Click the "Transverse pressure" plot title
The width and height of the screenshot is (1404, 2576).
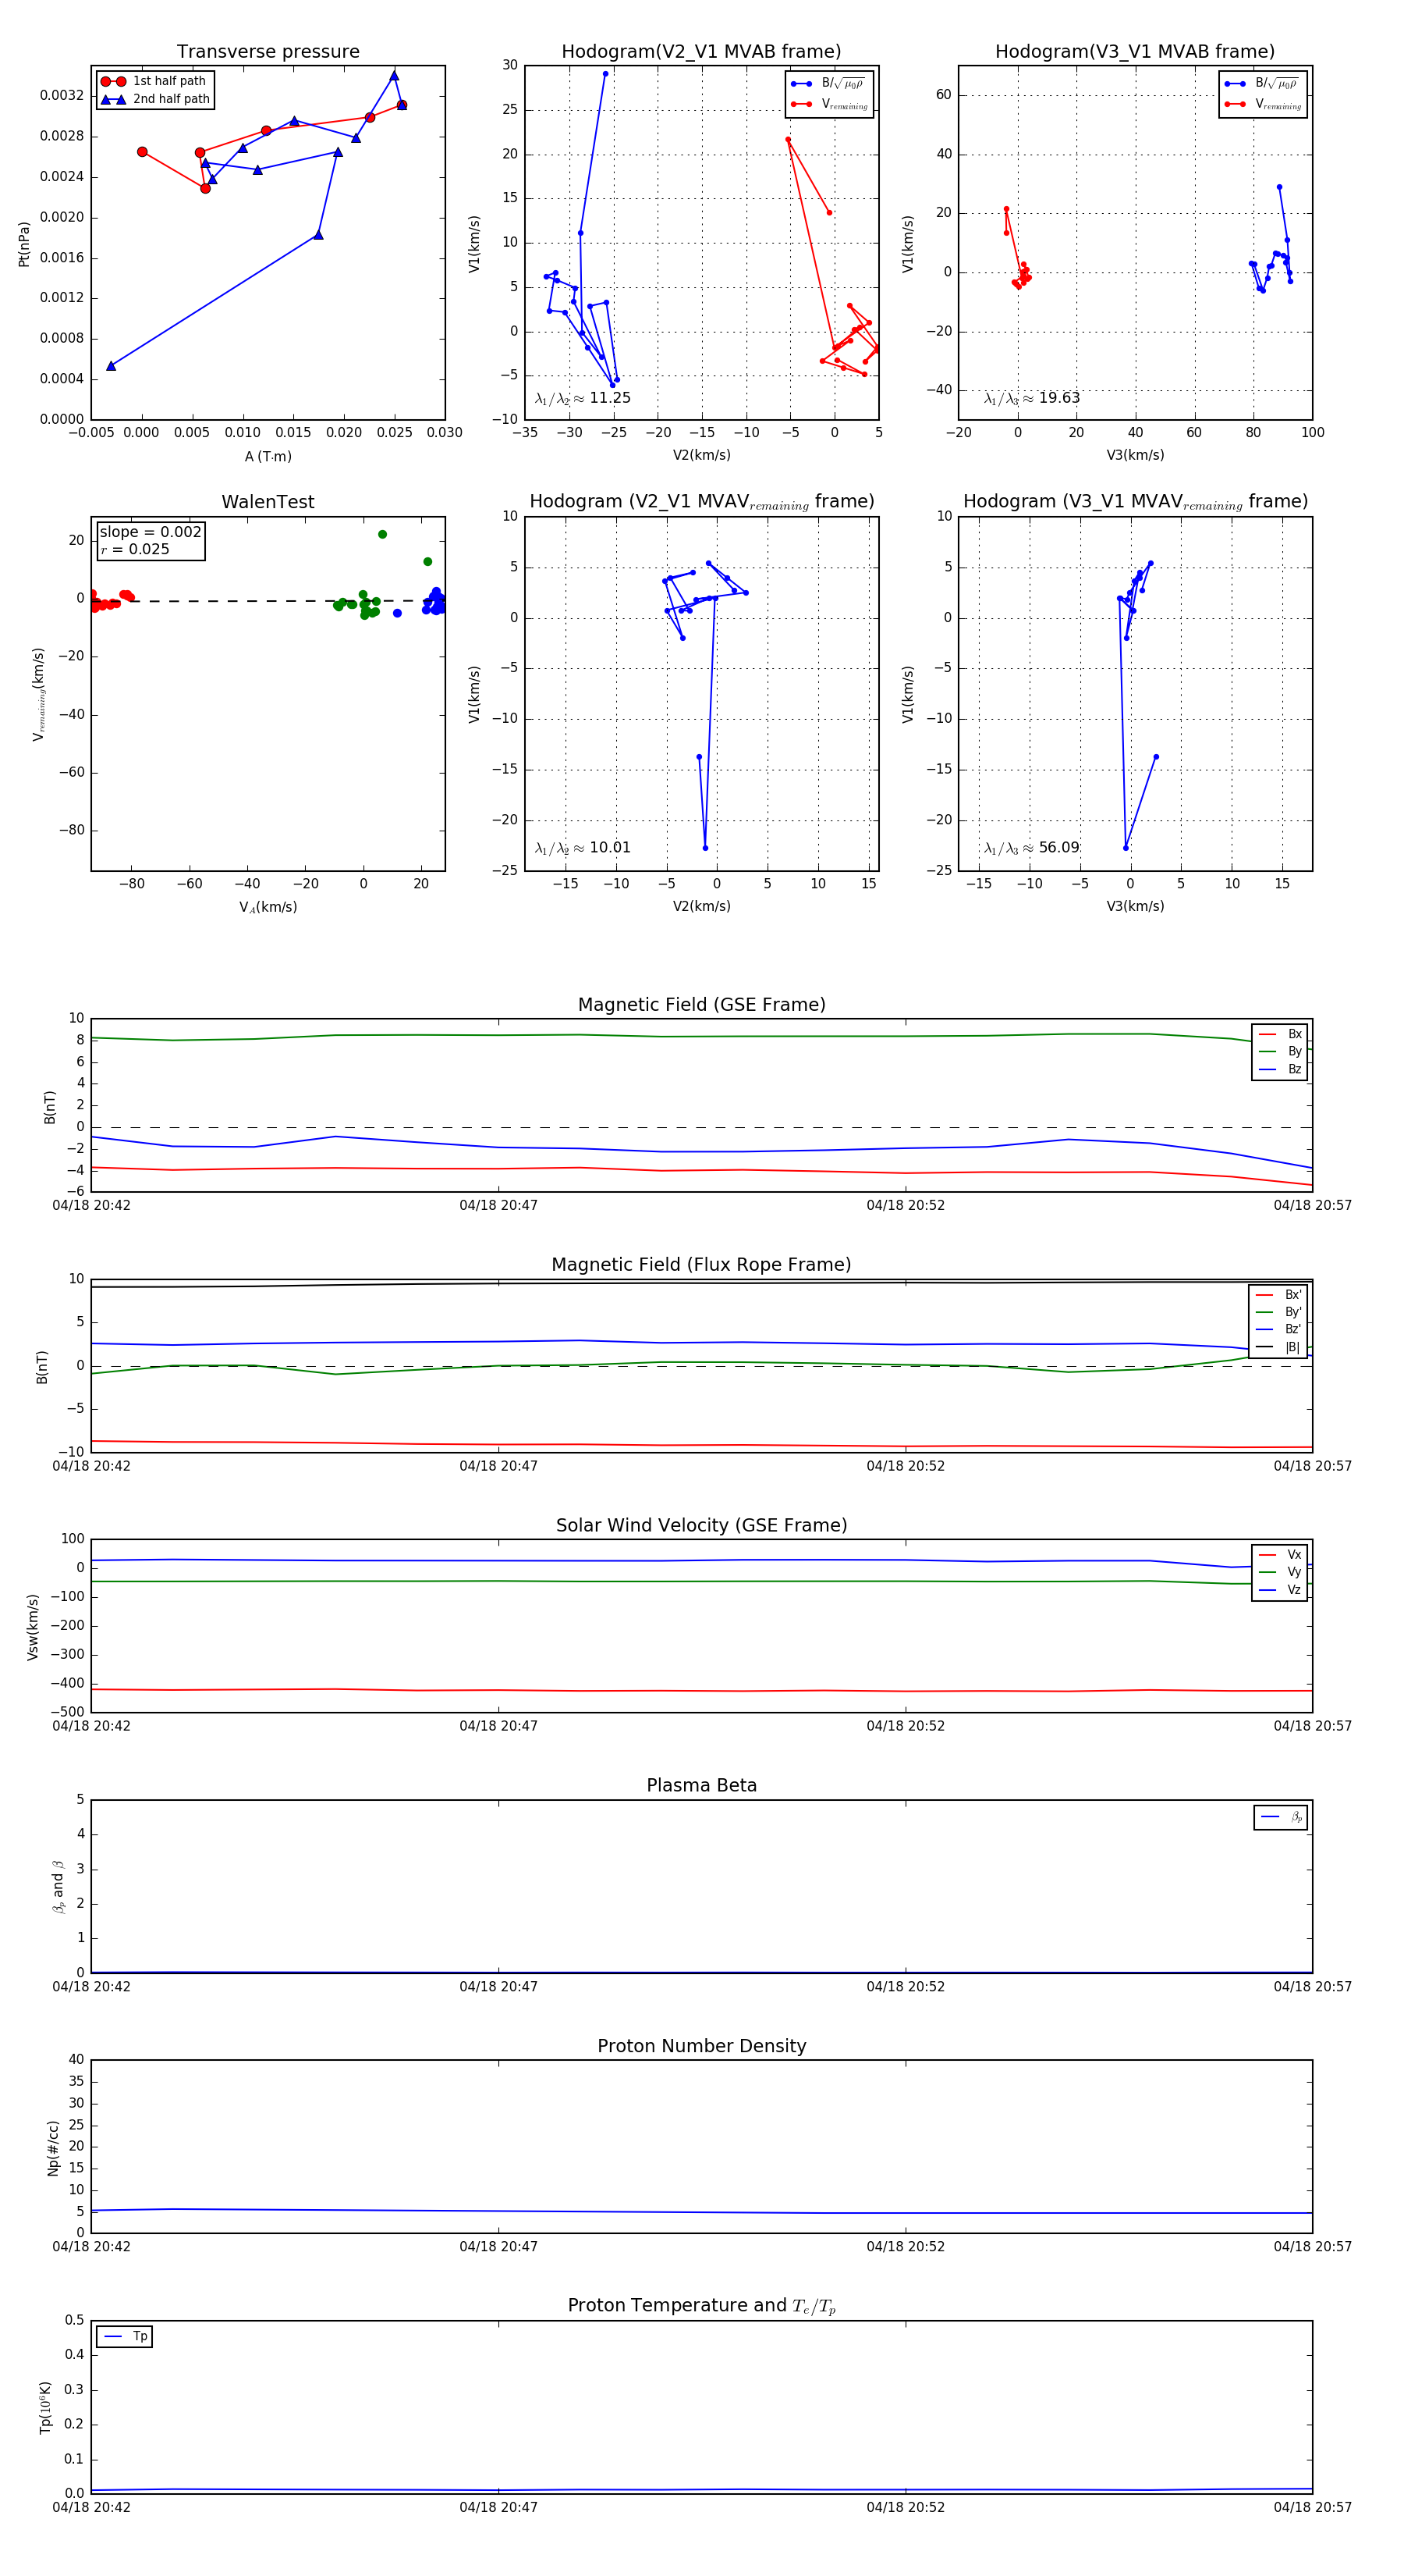click(x=268, y=51)
